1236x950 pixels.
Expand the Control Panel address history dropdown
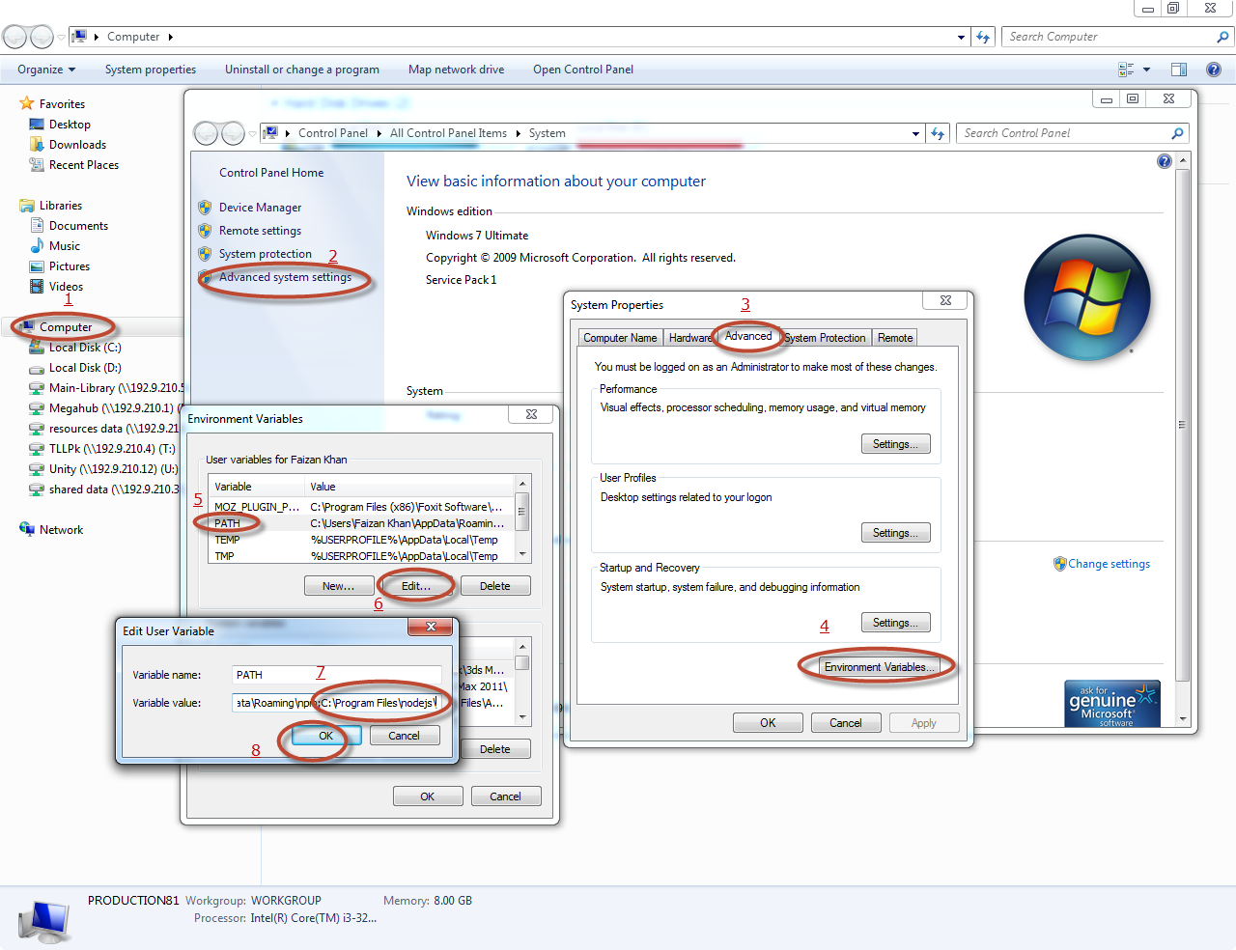click(x=915, y=133)
